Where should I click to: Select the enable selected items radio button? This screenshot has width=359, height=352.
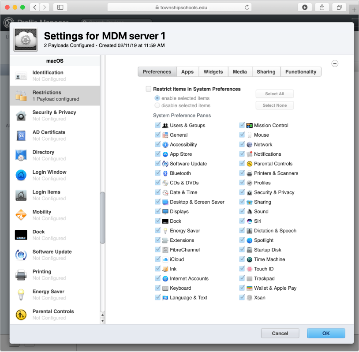157,98
